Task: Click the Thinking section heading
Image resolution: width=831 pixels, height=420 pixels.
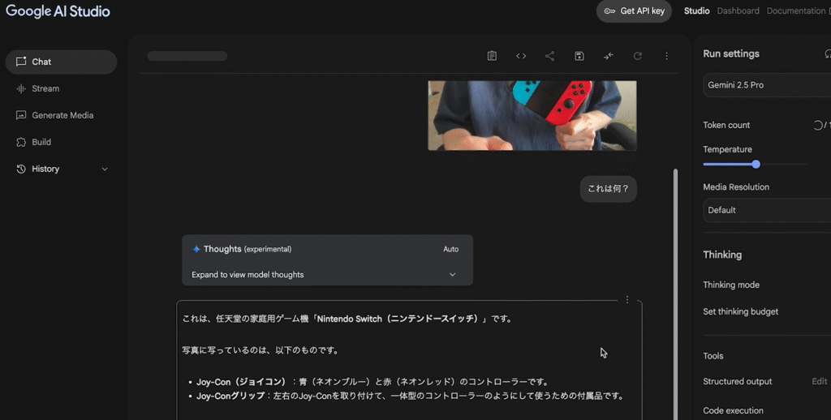Action: 722,255
